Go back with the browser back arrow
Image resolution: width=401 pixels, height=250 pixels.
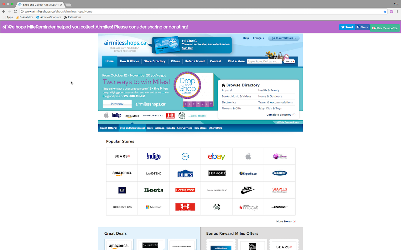(4, 12)
